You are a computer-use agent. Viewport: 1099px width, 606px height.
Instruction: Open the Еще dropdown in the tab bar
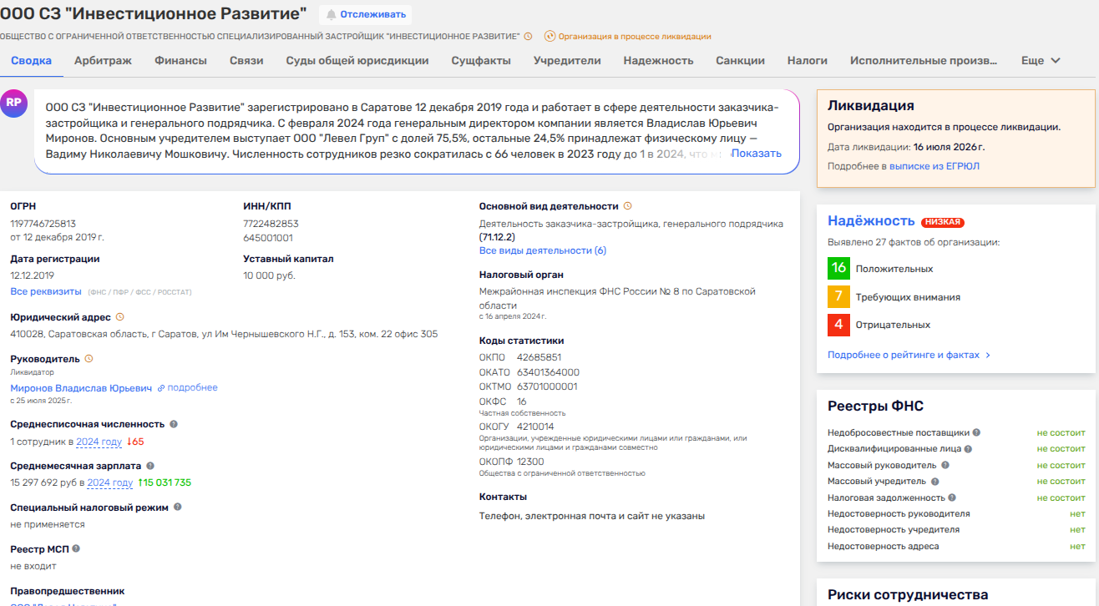coord(1041,61)
